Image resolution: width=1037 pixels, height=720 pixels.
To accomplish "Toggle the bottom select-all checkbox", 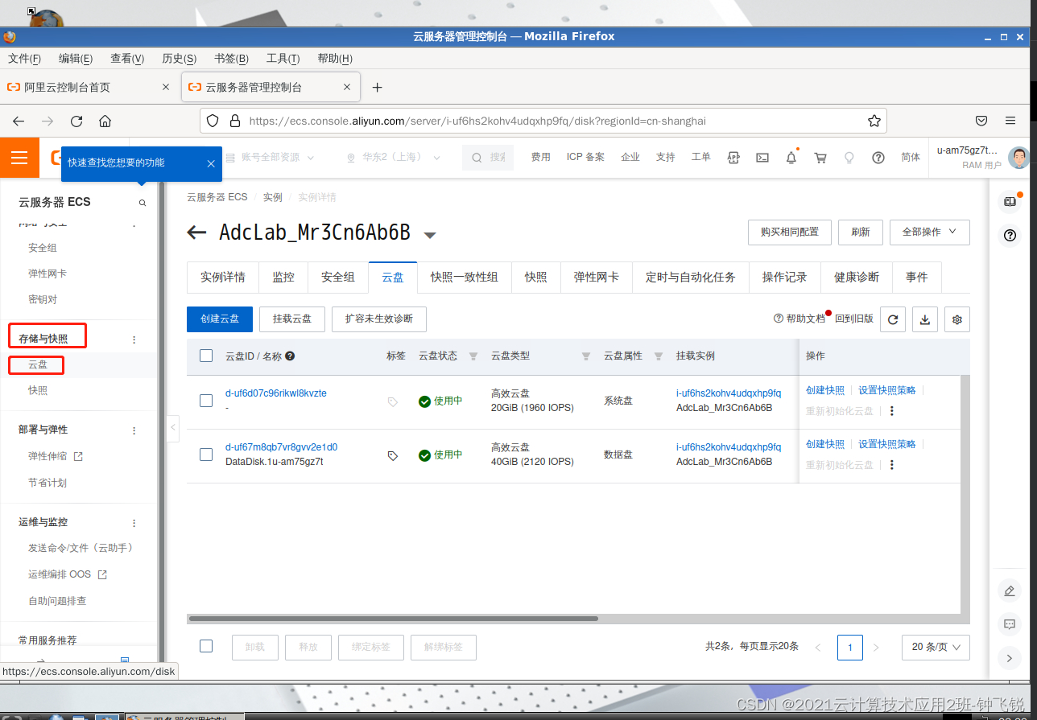I will 206,646.
